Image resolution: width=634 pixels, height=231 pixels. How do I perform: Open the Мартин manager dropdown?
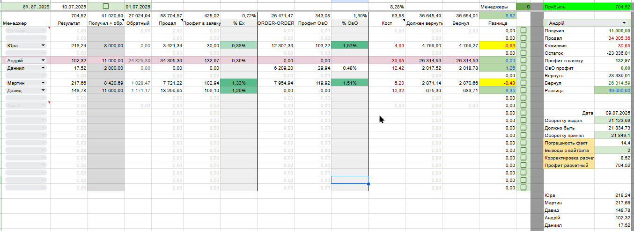[x=44, y=83]
